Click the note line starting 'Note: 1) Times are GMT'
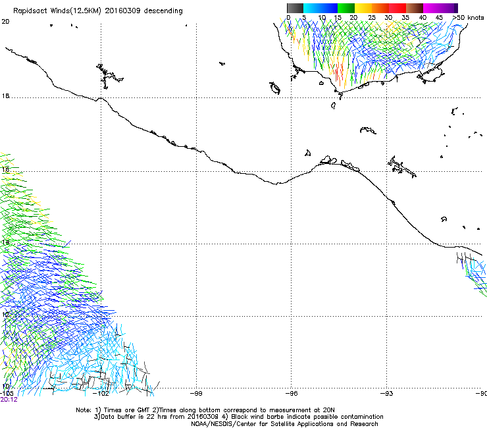Viewport: 487px width, 428px height. 205,410
